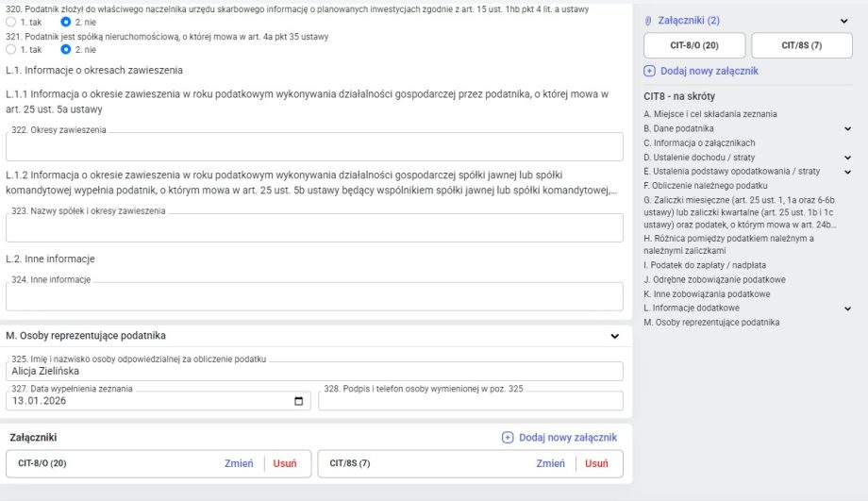868x501 pixels.
Task: Open the calendar picker icon in field 327
Action: point(299,401)
